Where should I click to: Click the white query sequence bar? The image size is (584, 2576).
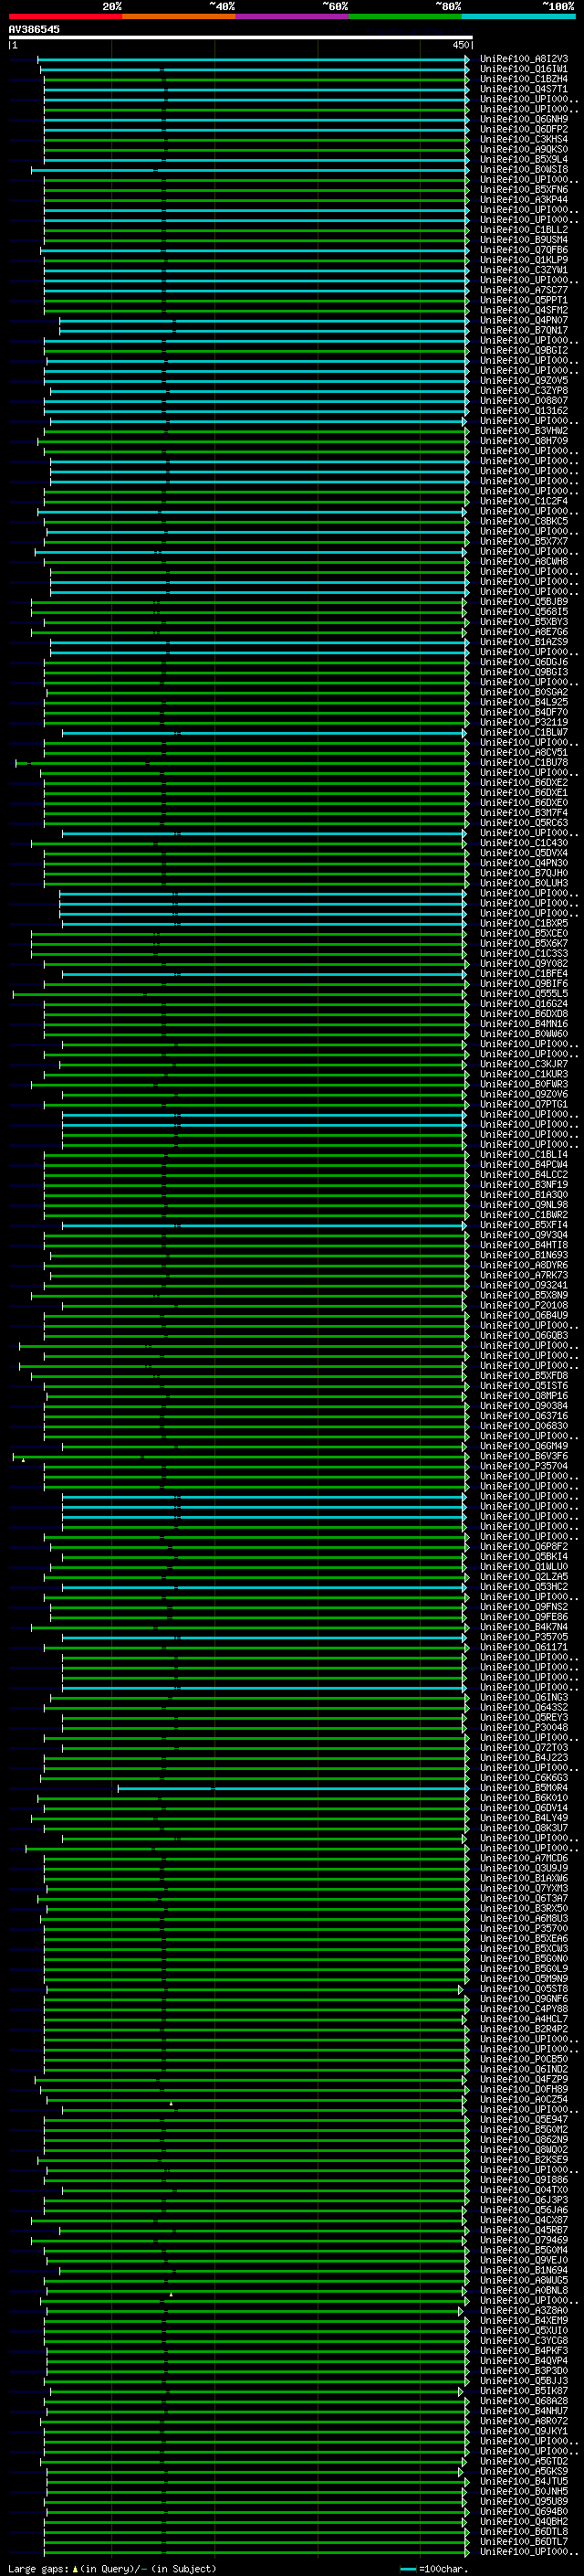(x=240, y=37)
